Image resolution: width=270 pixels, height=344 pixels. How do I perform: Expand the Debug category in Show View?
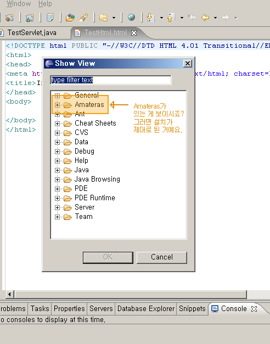point(57,151)
